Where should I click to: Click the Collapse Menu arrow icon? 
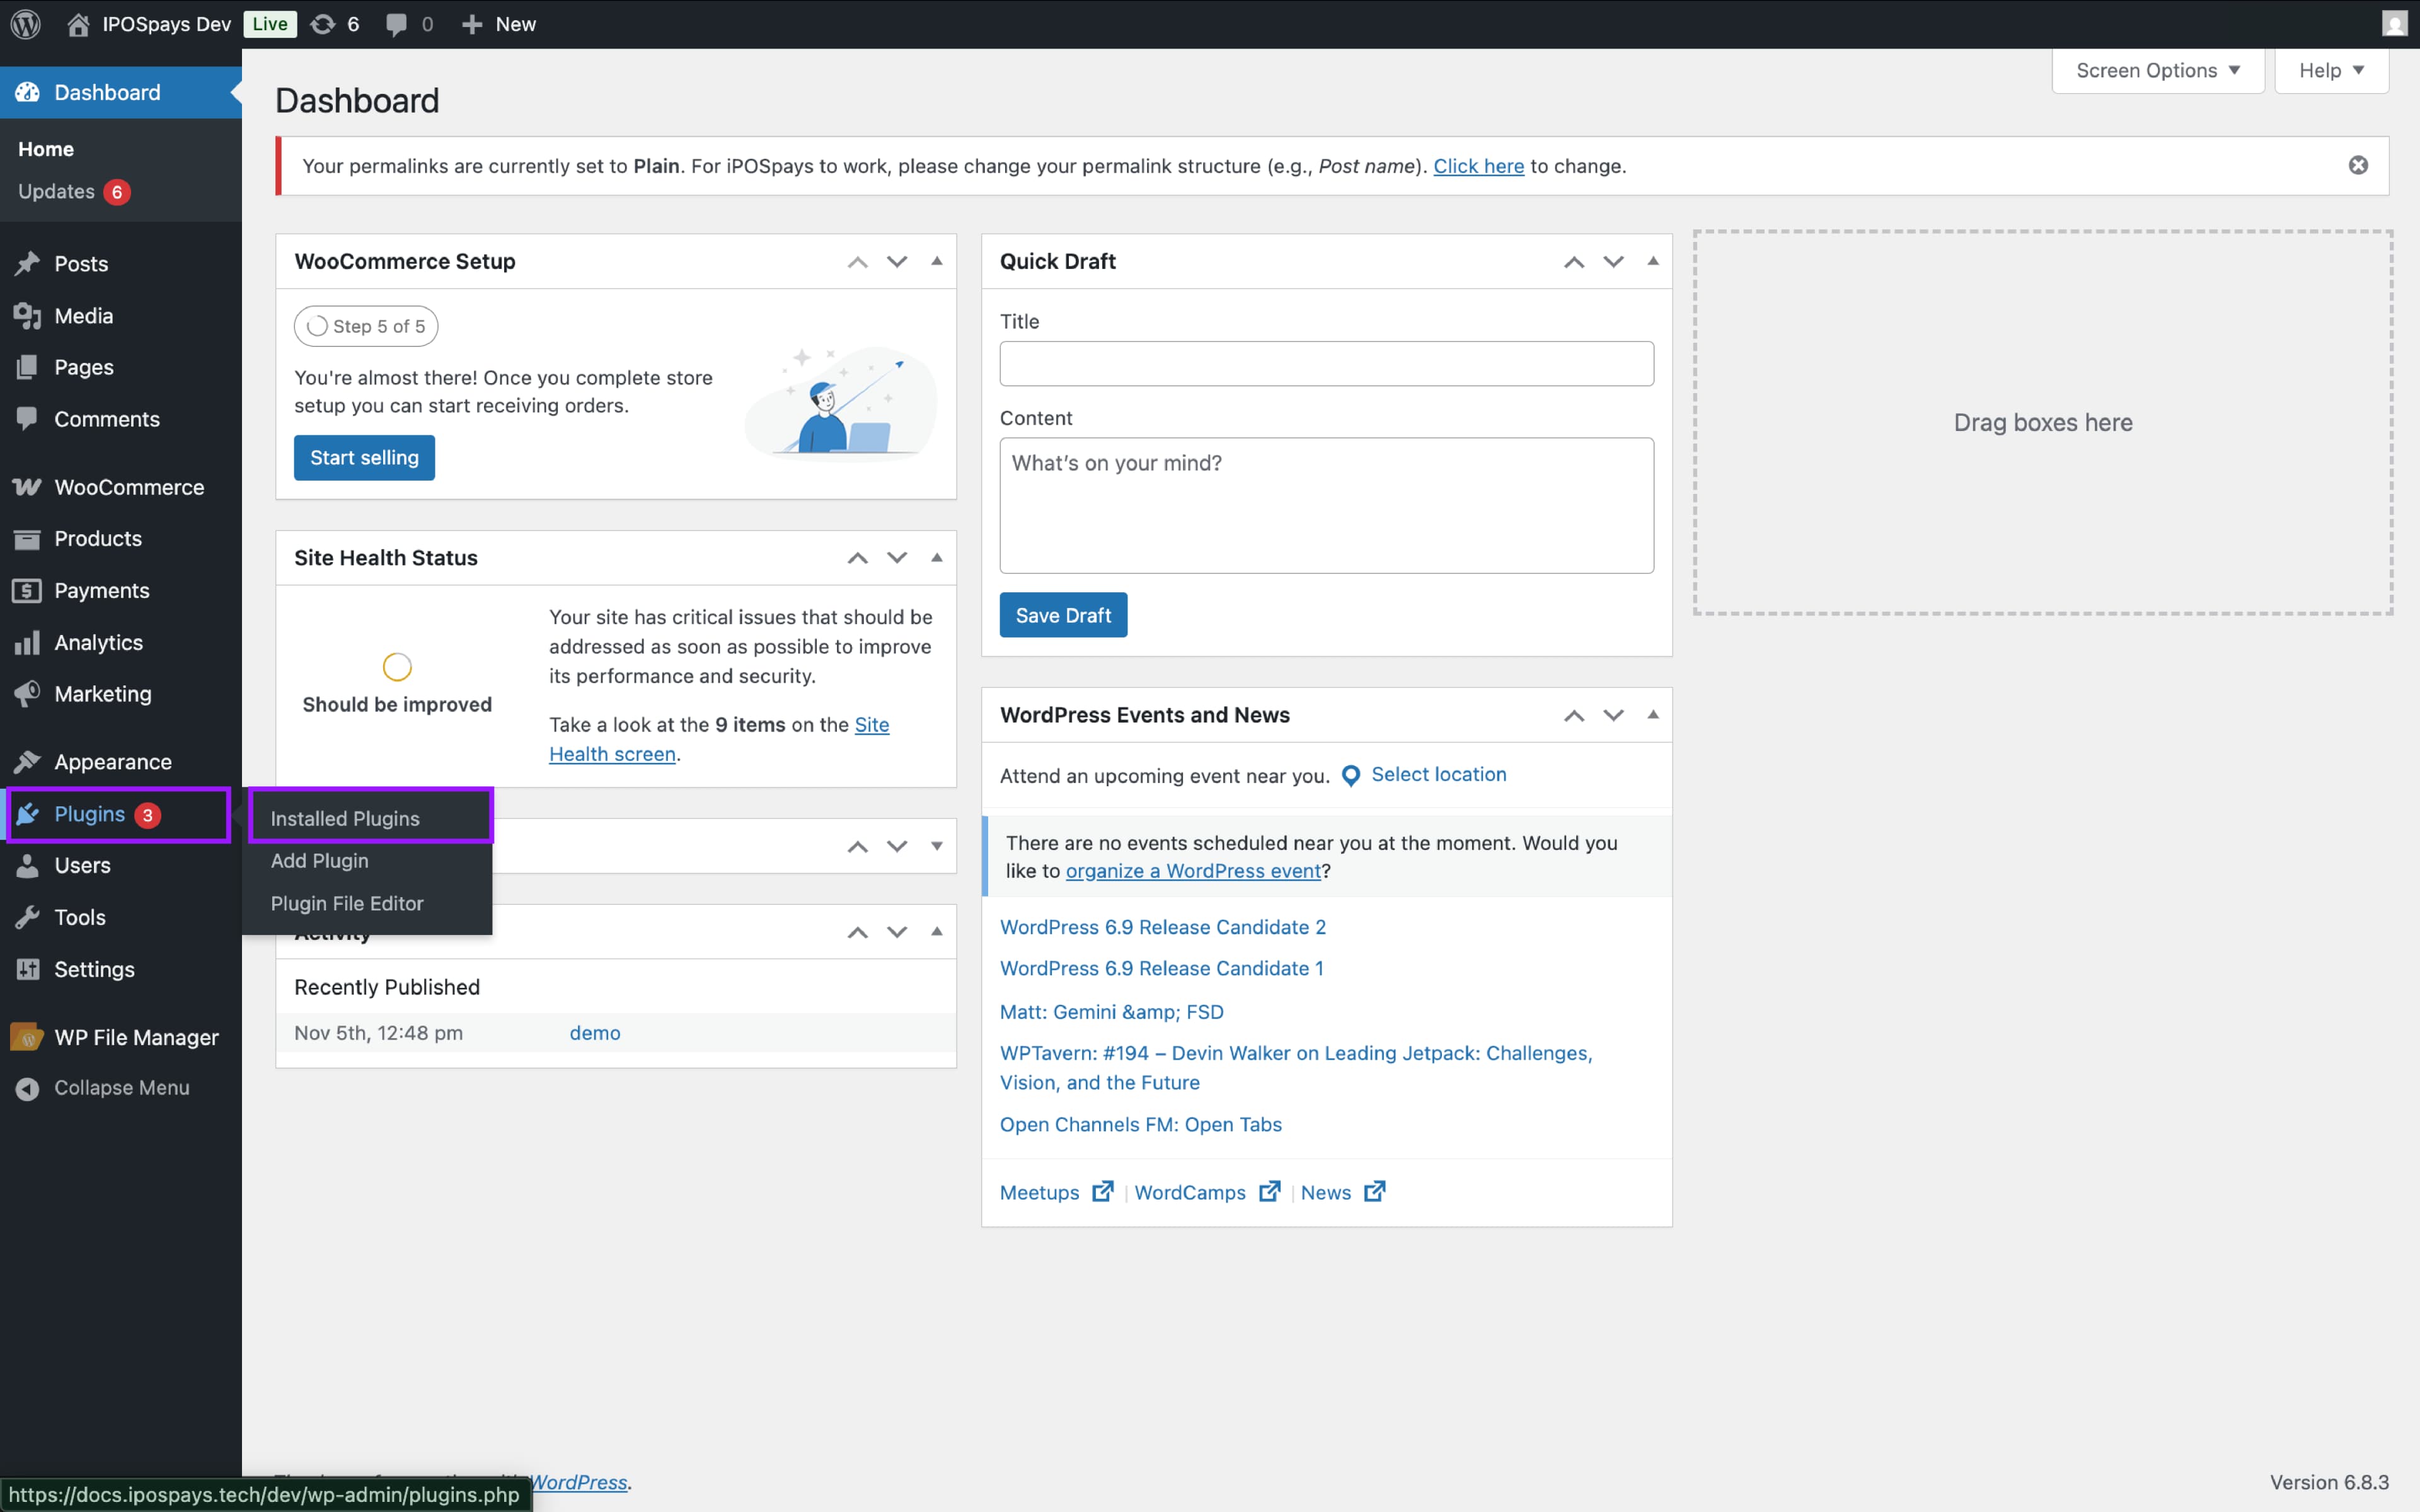(27, 1088)
